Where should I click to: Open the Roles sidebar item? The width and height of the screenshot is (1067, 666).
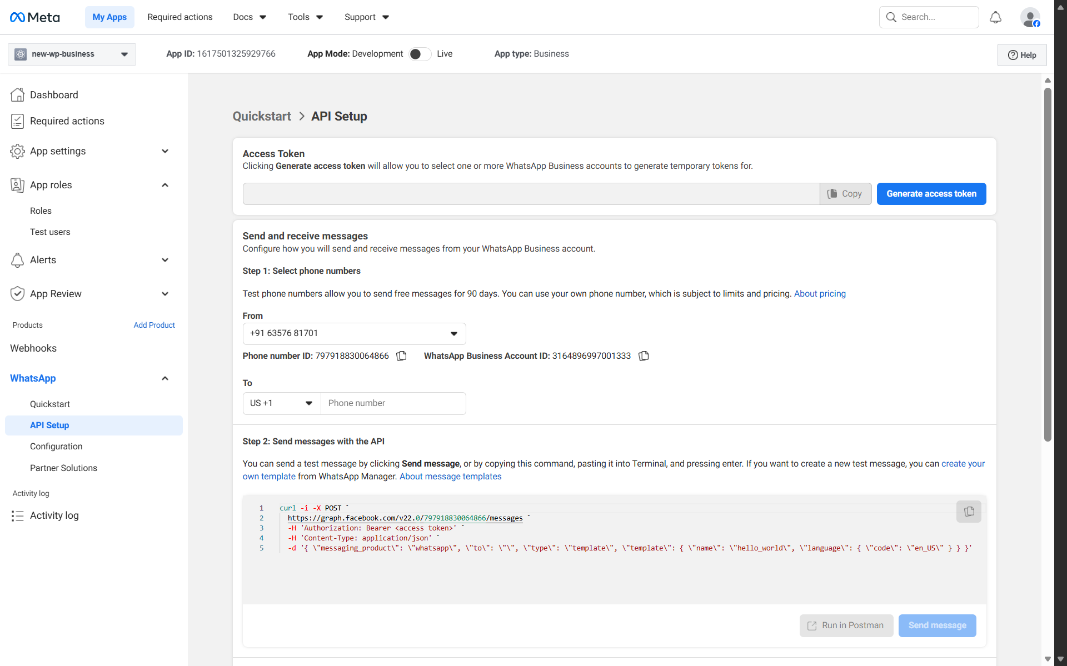[x=41, y=211]
